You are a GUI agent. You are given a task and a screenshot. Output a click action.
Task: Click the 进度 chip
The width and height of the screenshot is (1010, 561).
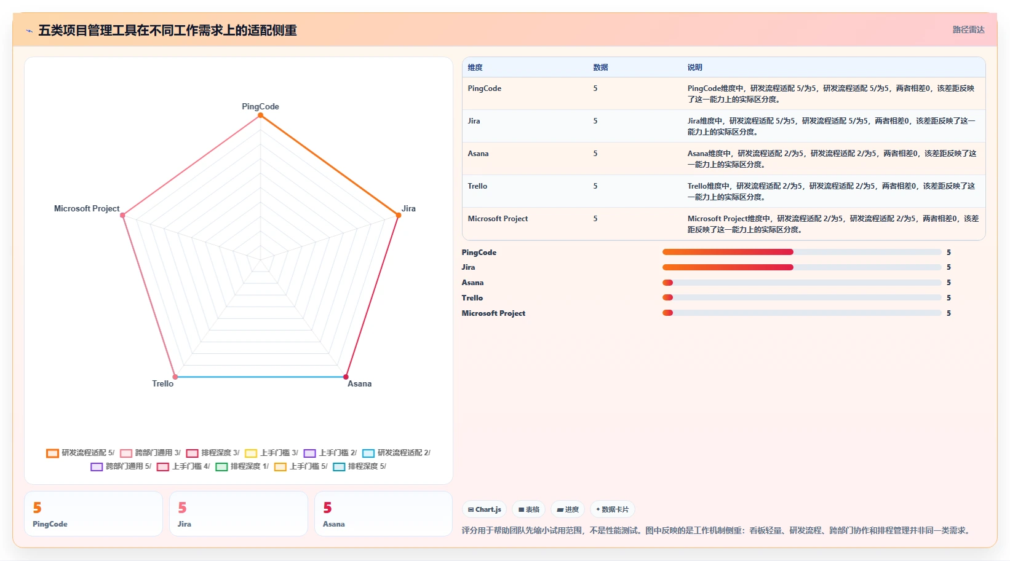tap(568, 509)
